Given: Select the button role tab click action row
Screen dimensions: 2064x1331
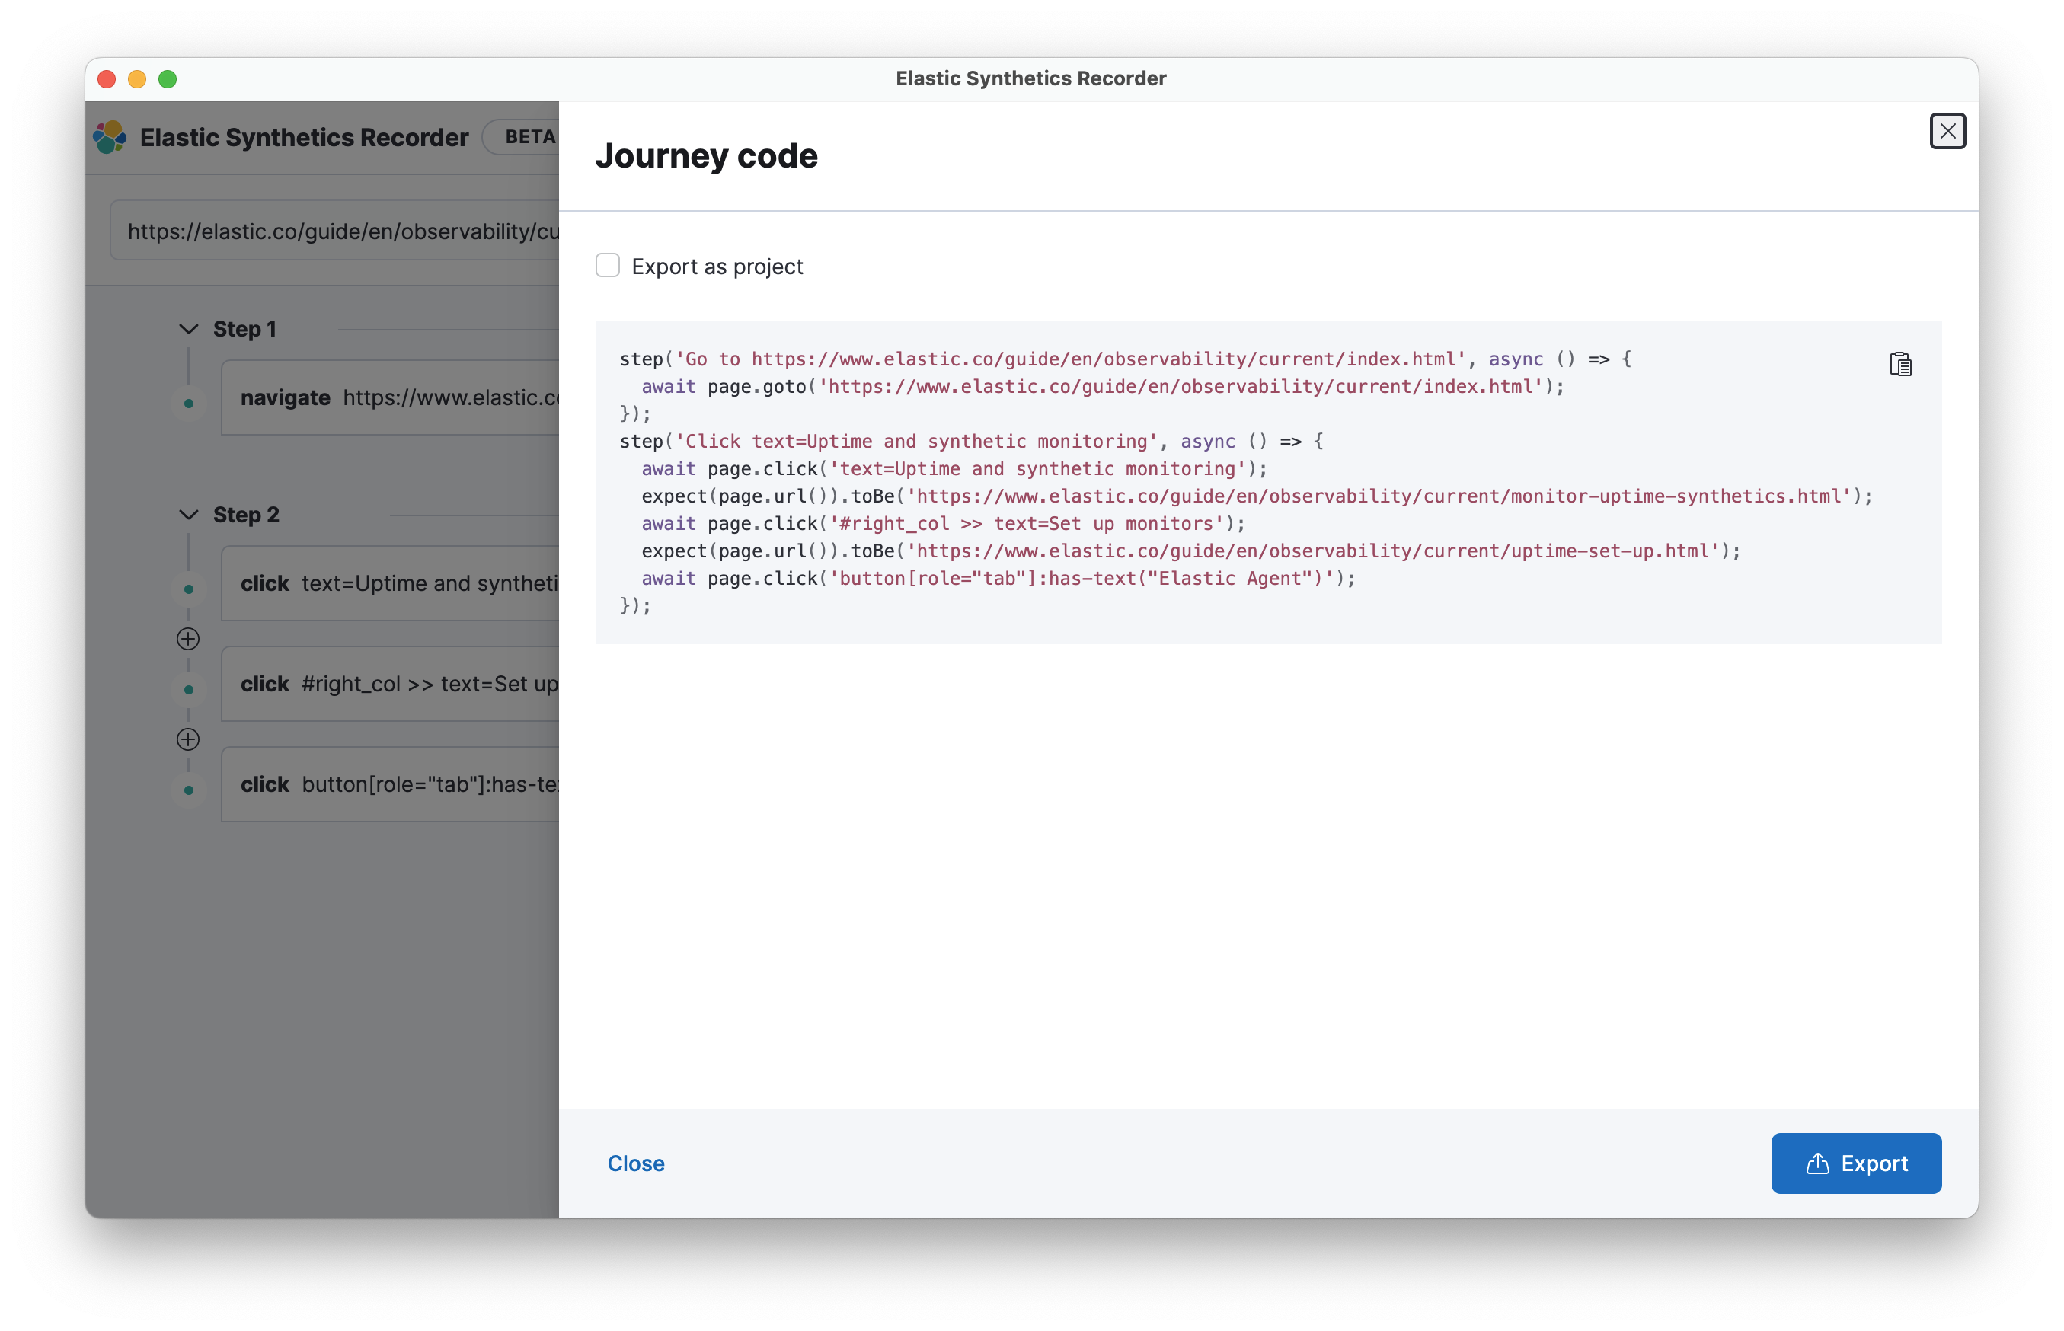Looking at the screenshot, I should click(389, 784).
